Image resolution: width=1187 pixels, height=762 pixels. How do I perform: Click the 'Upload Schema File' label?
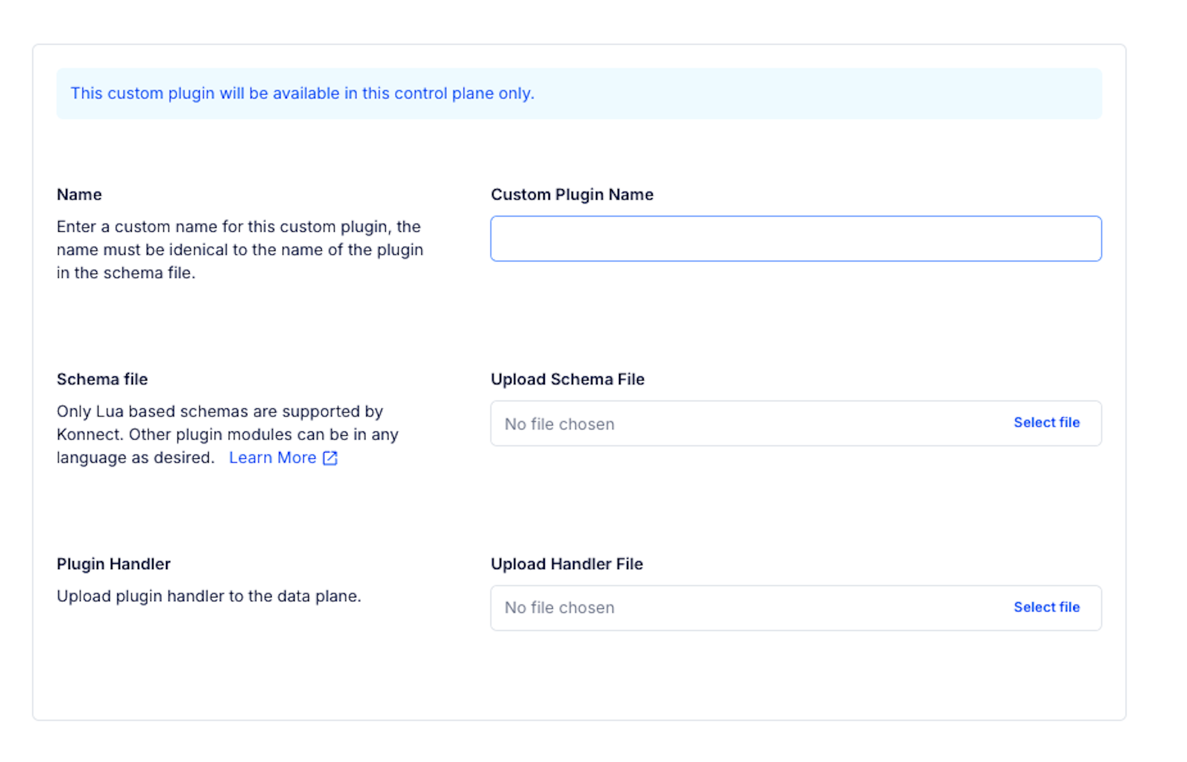[567, 379]
